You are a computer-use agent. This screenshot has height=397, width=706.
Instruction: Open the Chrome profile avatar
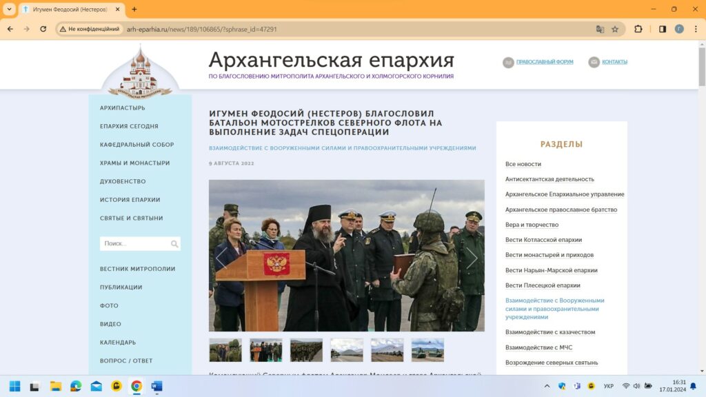point(679,29)
